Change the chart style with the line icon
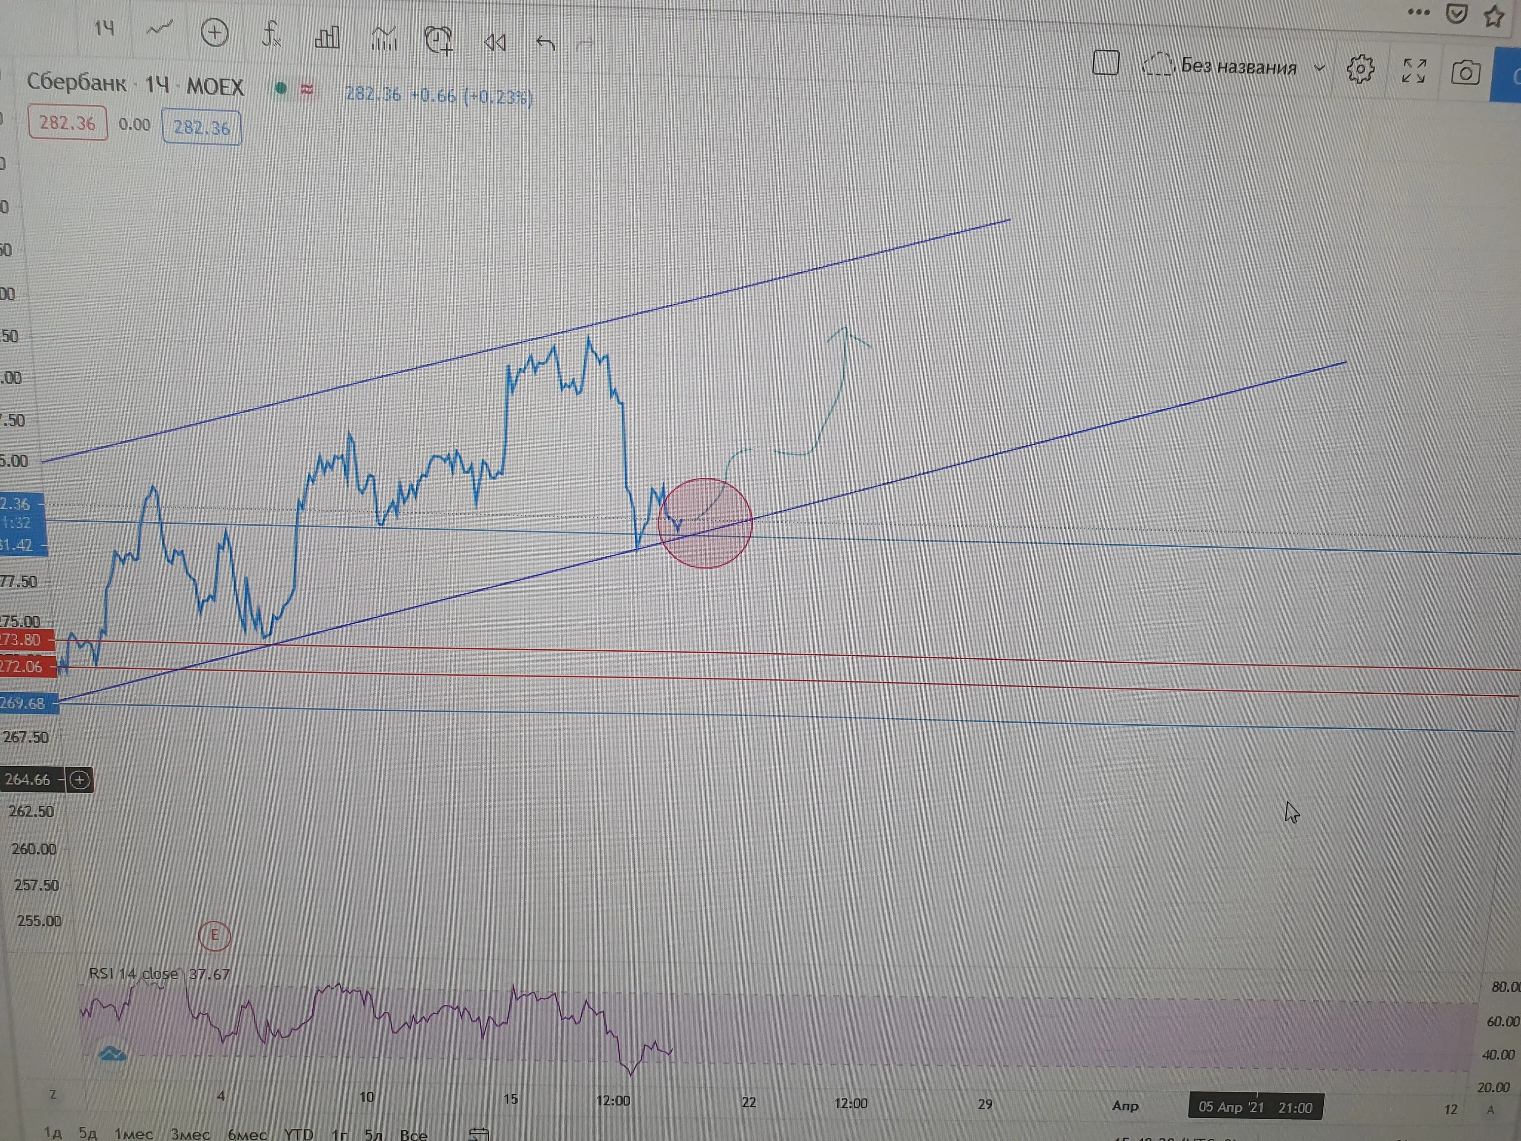The image size is (1521, 1141). [x=160, y=29]
